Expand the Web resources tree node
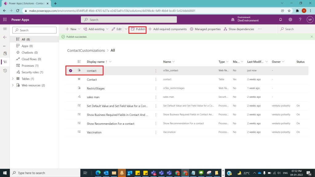This screenshot has width=315, height=177. pos(13,85)
